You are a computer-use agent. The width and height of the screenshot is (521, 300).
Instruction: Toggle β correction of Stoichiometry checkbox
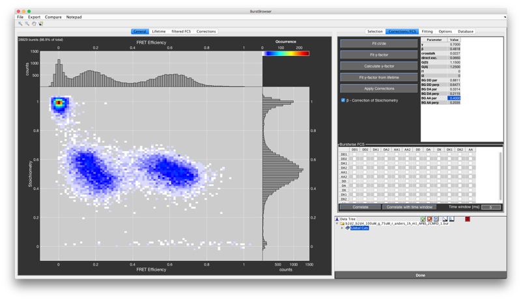(x=343, y=100)
